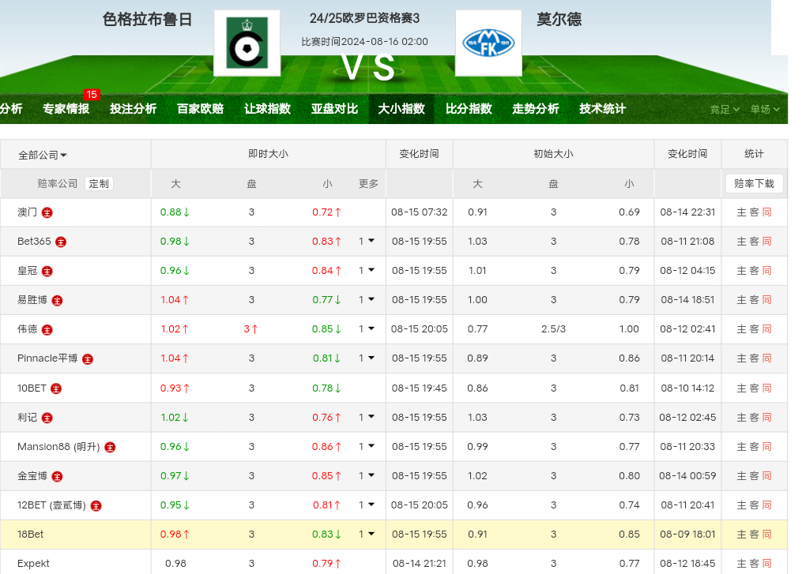
Task: Click red 主 badge next to 易胜博
Action: pos(57,301)
